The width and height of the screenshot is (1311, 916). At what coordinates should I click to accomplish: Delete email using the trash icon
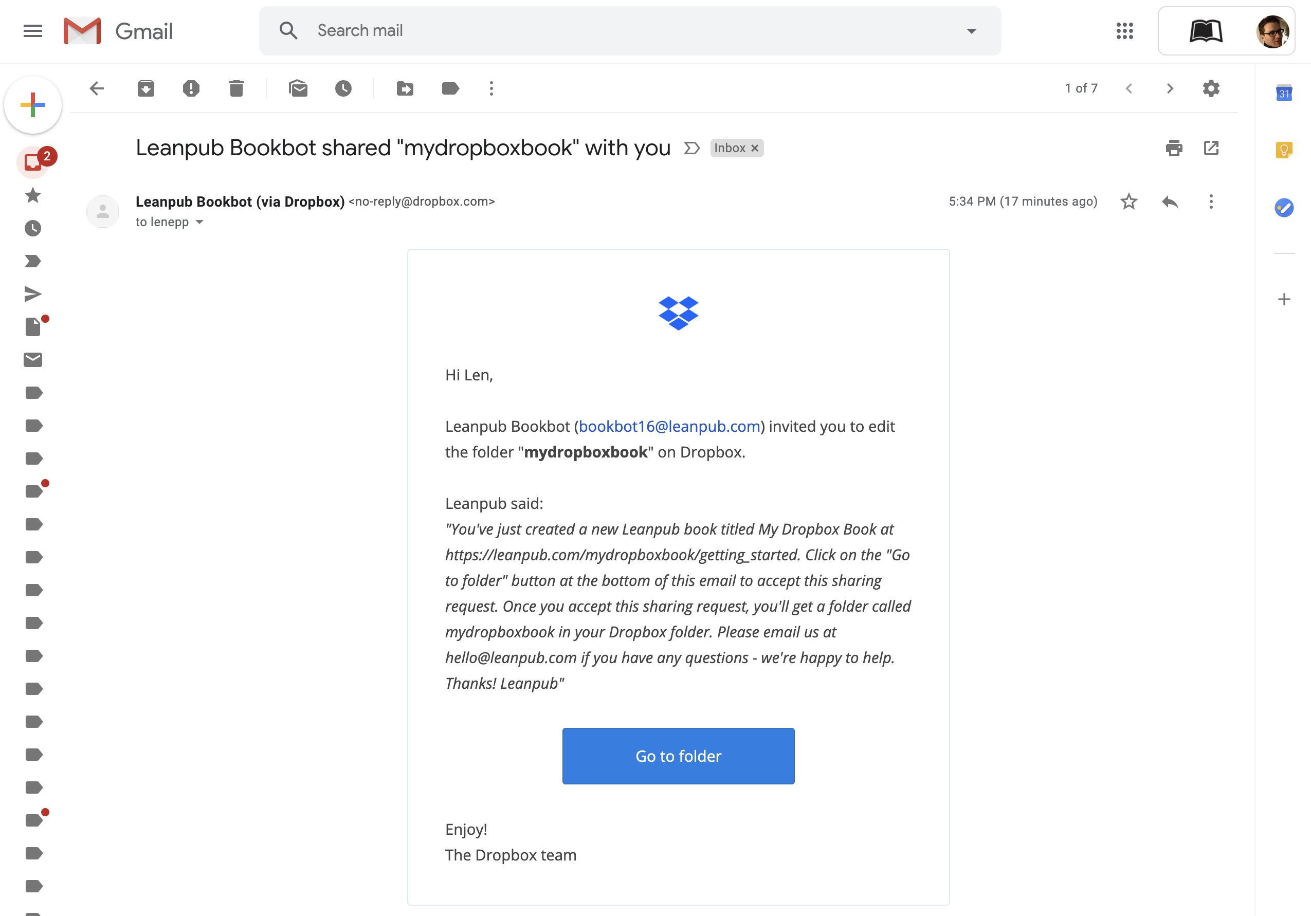point(236,88)
